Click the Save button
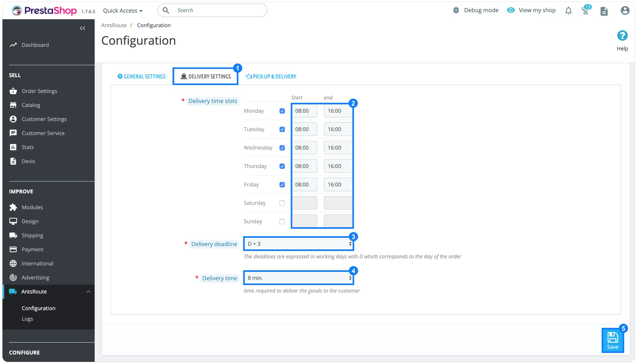This screenshot has height=363, width=637. (x=613, y=341)
